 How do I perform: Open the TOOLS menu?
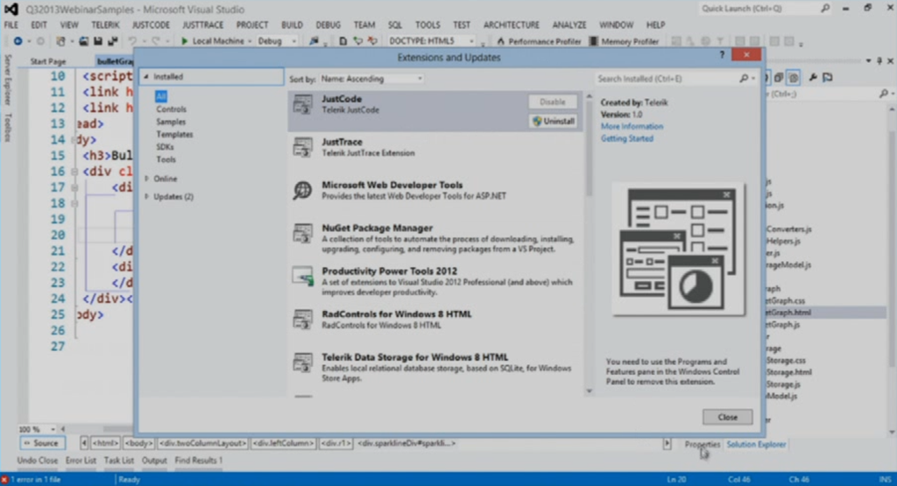click(x=427, y=25)
